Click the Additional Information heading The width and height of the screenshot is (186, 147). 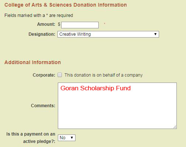point(32,62)
